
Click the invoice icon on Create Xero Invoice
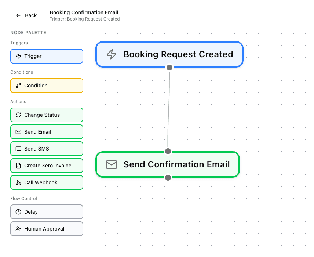pyautogui.click(x=18, y=166)
